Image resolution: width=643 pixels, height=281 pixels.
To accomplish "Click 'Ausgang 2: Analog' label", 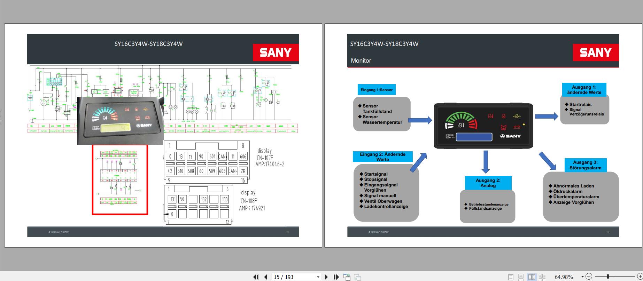I will coord(488,183).
